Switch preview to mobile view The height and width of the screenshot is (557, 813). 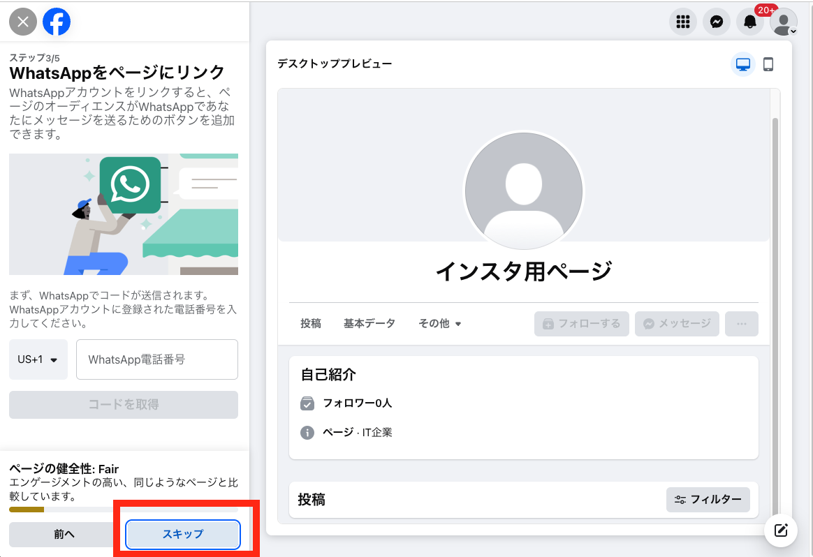click(768, 64)
